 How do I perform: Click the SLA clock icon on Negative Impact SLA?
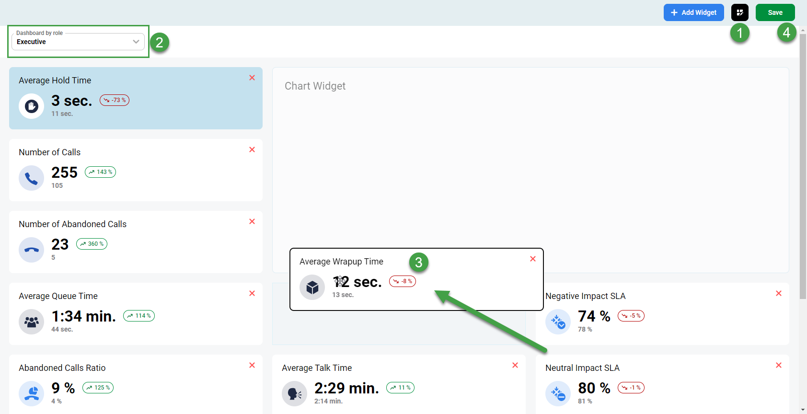pyautogui.click(x=558, y=322)
